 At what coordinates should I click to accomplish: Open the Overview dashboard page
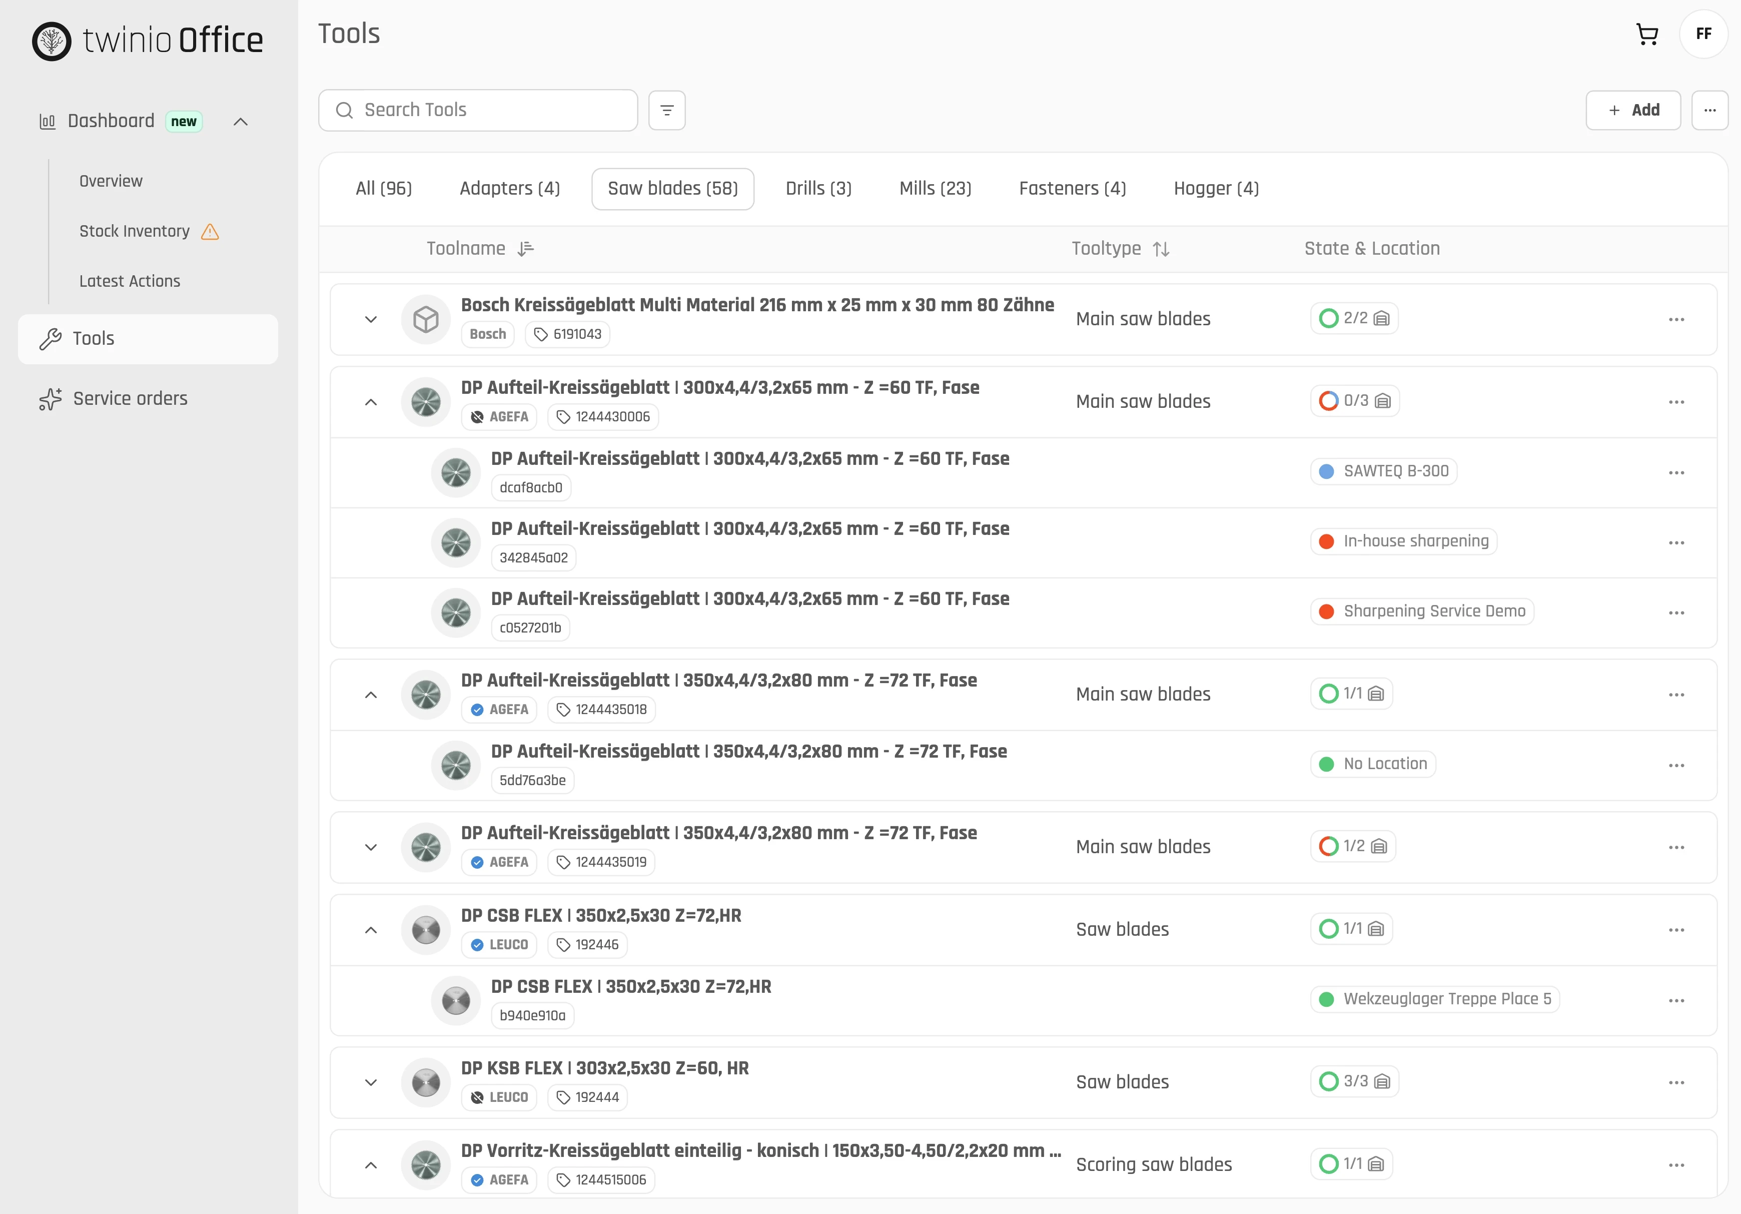click(x=111, y=181)
